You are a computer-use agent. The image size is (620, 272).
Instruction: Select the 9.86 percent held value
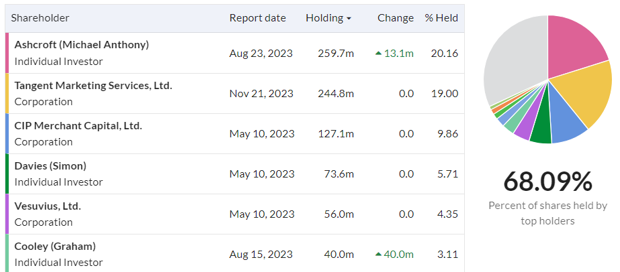tap(447, 133)
